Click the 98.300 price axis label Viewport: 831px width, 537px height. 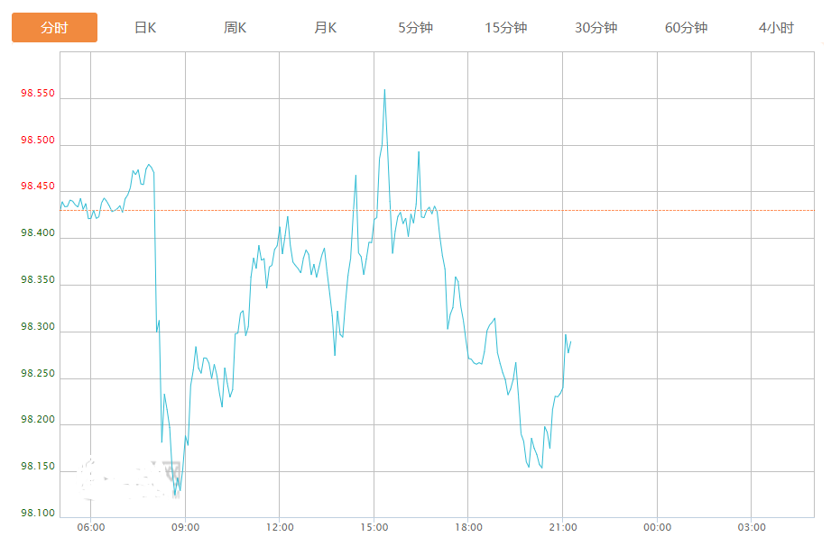[x=38, y=327]
